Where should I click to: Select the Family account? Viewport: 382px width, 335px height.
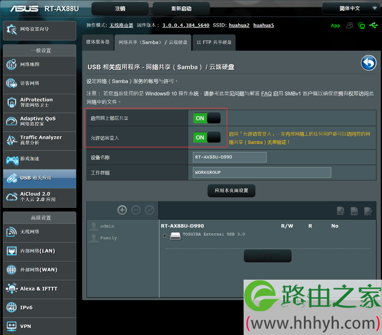click(109, 238)
